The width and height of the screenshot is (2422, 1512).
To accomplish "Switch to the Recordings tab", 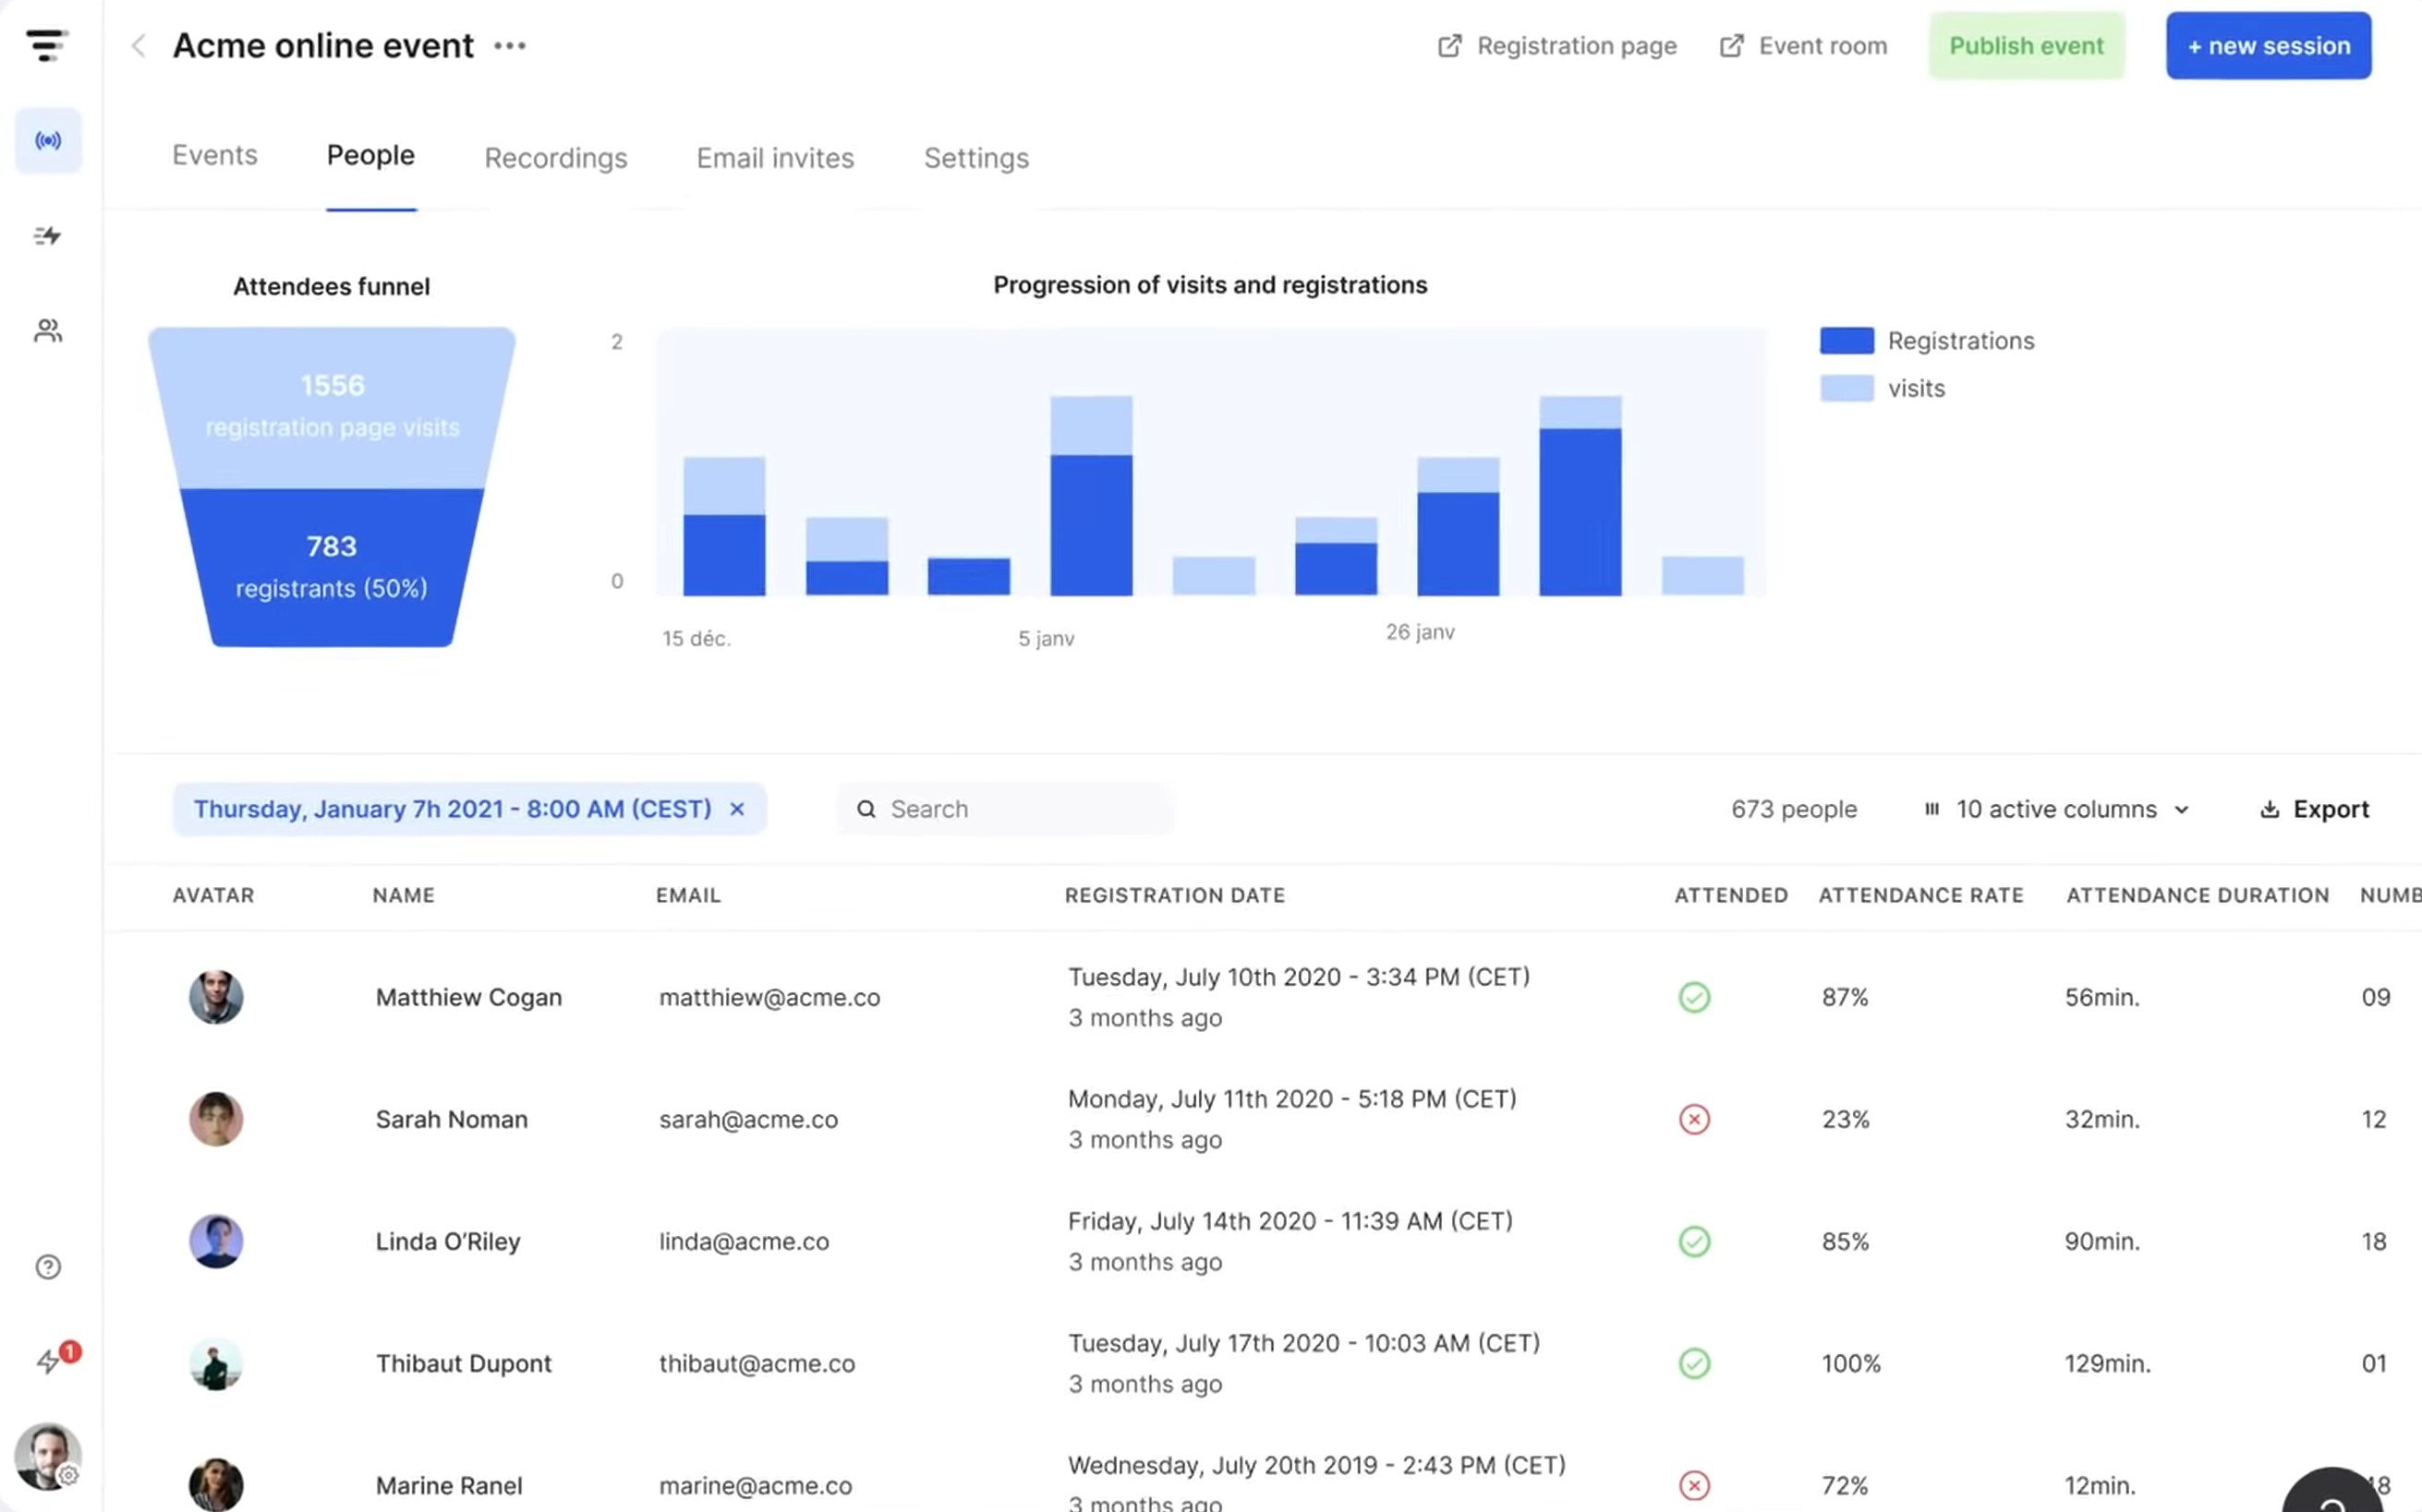I will tap(556, 159).
